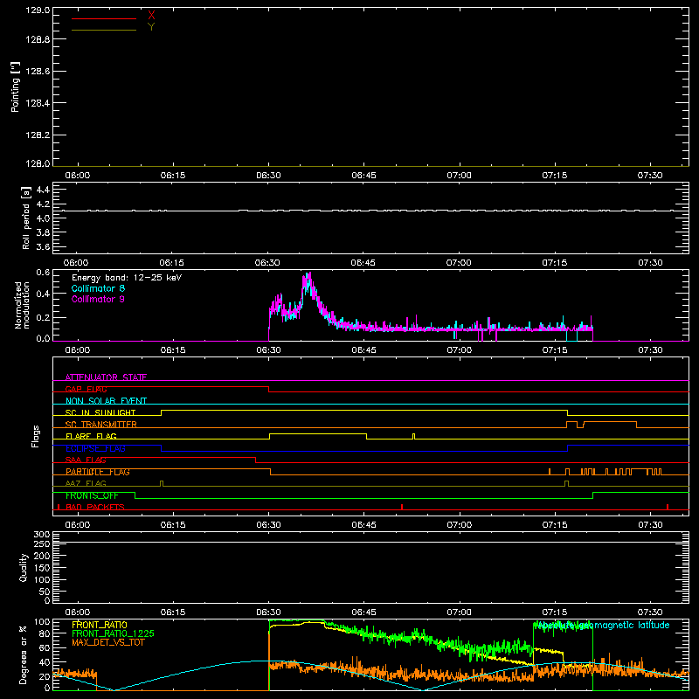Click the FLARE_FLAG label
The image size is (699, 699).
[91, 436]
